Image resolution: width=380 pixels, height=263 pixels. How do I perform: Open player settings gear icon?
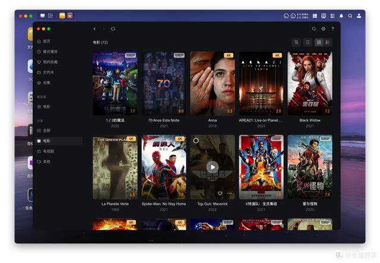pos(323,29)
